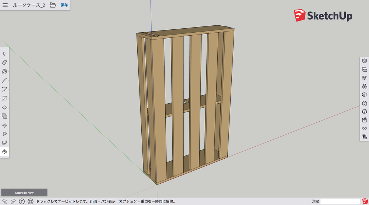
Task: Open the Outliner panel
Action: pyautogui.click(x=364, y=69)
